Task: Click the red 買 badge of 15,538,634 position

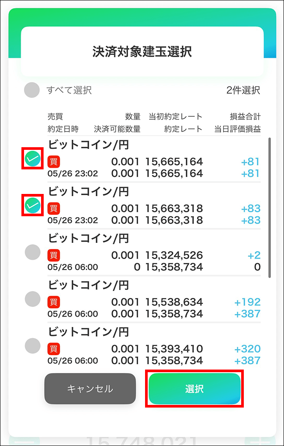Action: click(x=54, y=302)
